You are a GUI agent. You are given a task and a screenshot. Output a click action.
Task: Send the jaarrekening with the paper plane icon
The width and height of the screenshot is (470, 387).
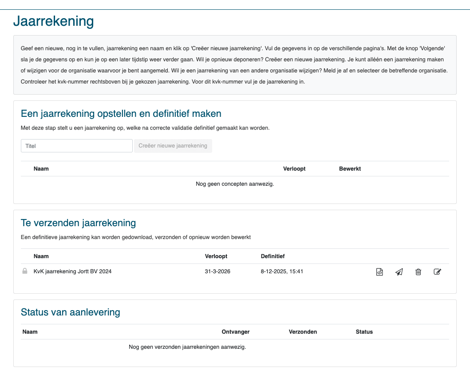[399, 272]
